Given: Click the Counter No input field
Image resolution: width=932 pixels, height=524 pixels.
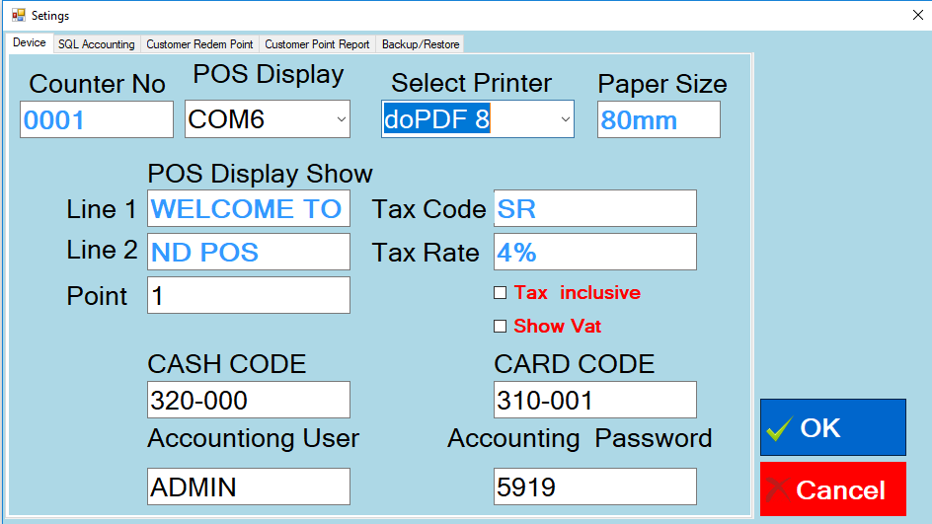Looking at the screenshot, I should tap(96, 120).
